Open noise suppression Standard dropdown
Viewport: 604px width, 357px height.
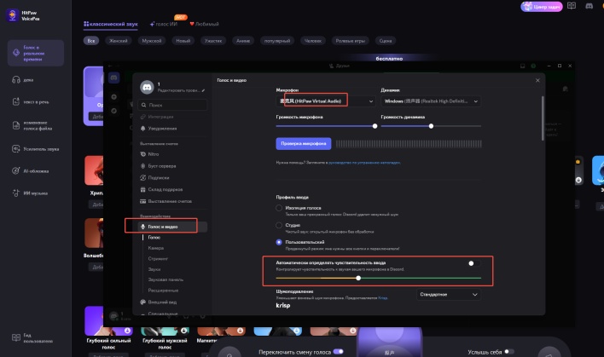(x=449, y=294)
